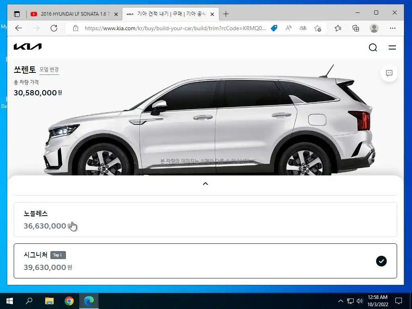Open the Favorites list
This screenshot has width=412, height=309.
[338, 28]
